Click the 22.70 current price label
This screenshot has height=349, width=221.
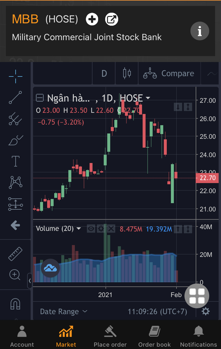coord(207,178)
